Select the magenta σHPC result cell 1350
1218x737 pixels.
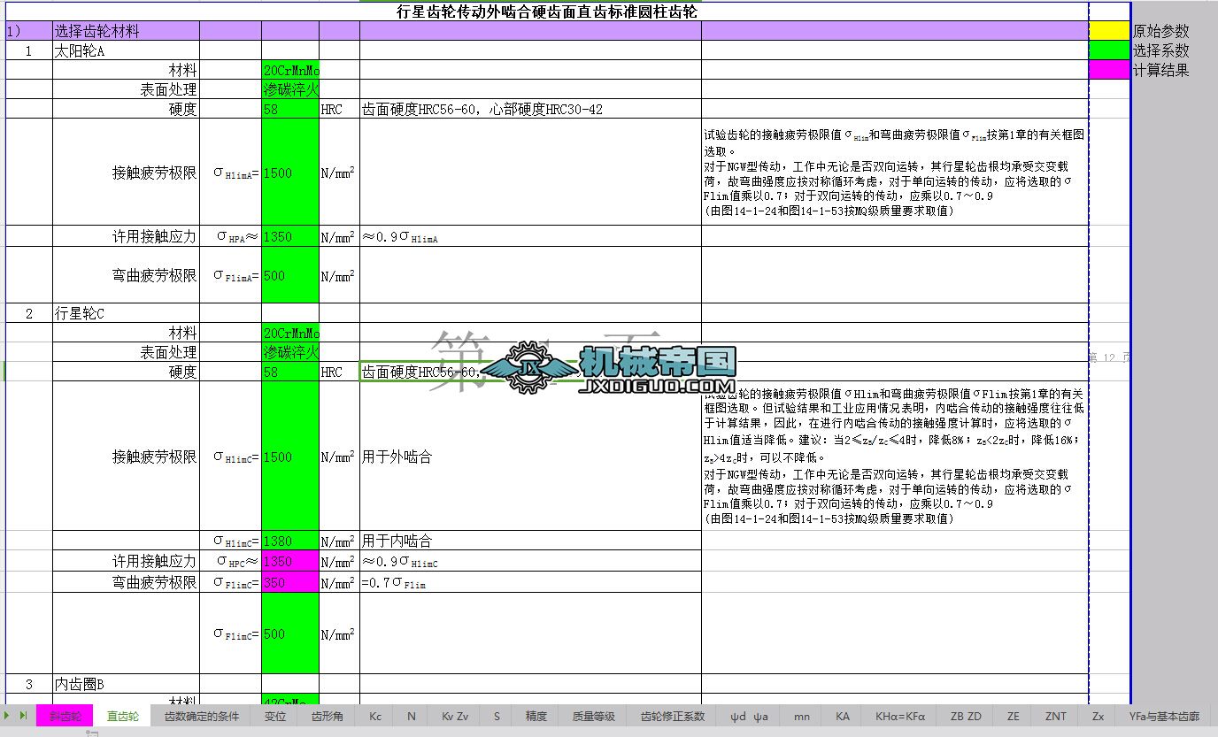290,561
